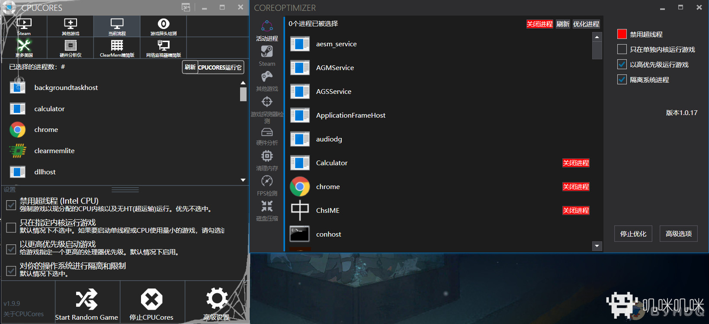This screenshot has height=324, width=709.
Task: Toggle 以更高优先级启动游戏 checkbox
Action: 11,249
